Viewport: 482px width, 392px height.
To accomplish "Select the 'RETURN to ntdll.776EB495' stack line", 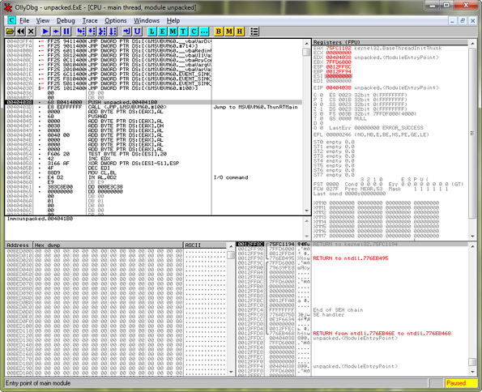I will click(x=351, y=258).
